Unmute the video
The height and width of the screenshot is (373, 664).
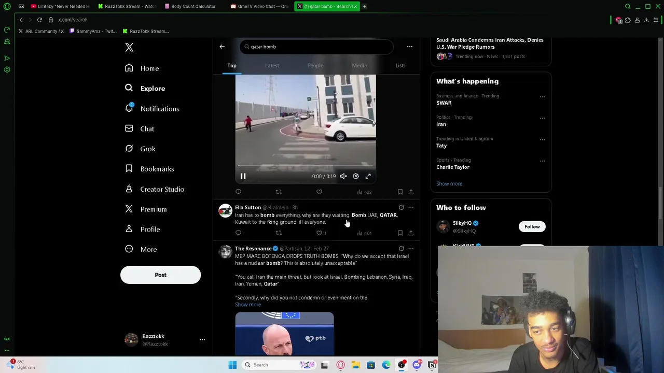point(343,177)
